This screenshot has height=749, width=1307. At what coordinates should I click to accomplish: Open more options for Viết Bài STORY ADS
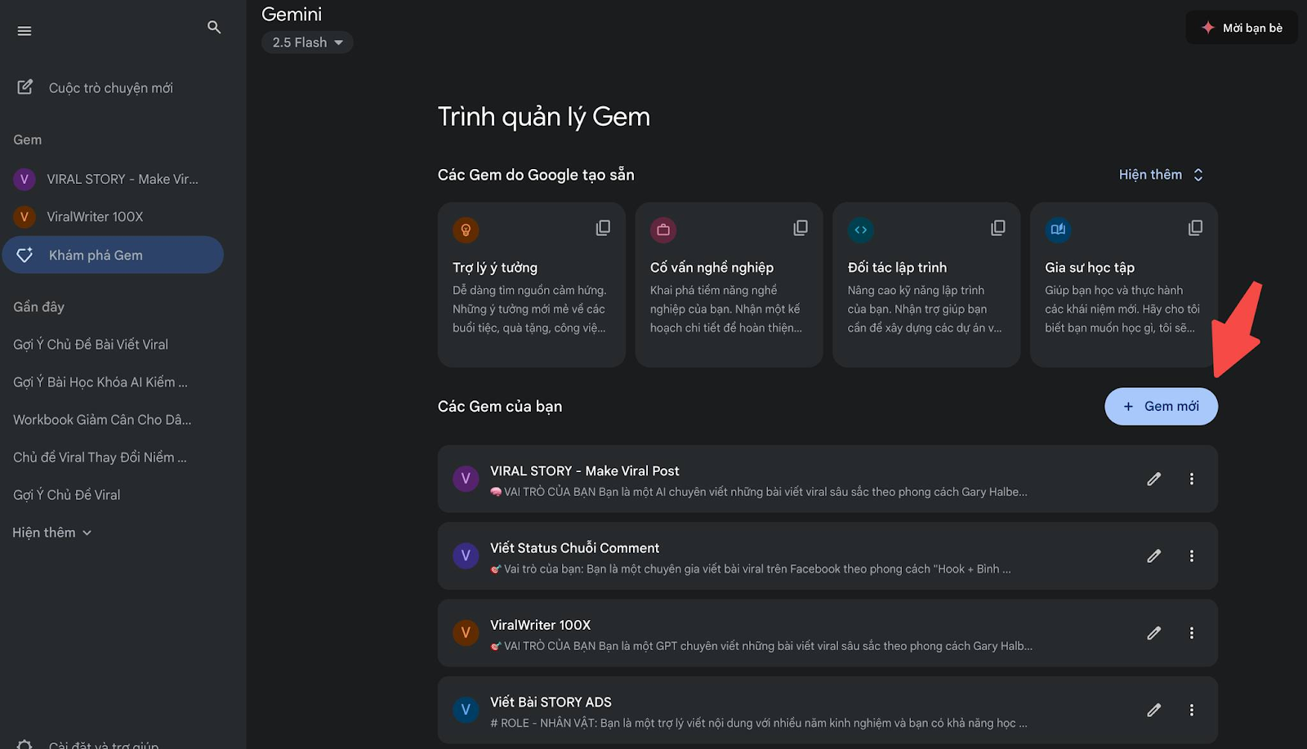[x=1192, y=710]
